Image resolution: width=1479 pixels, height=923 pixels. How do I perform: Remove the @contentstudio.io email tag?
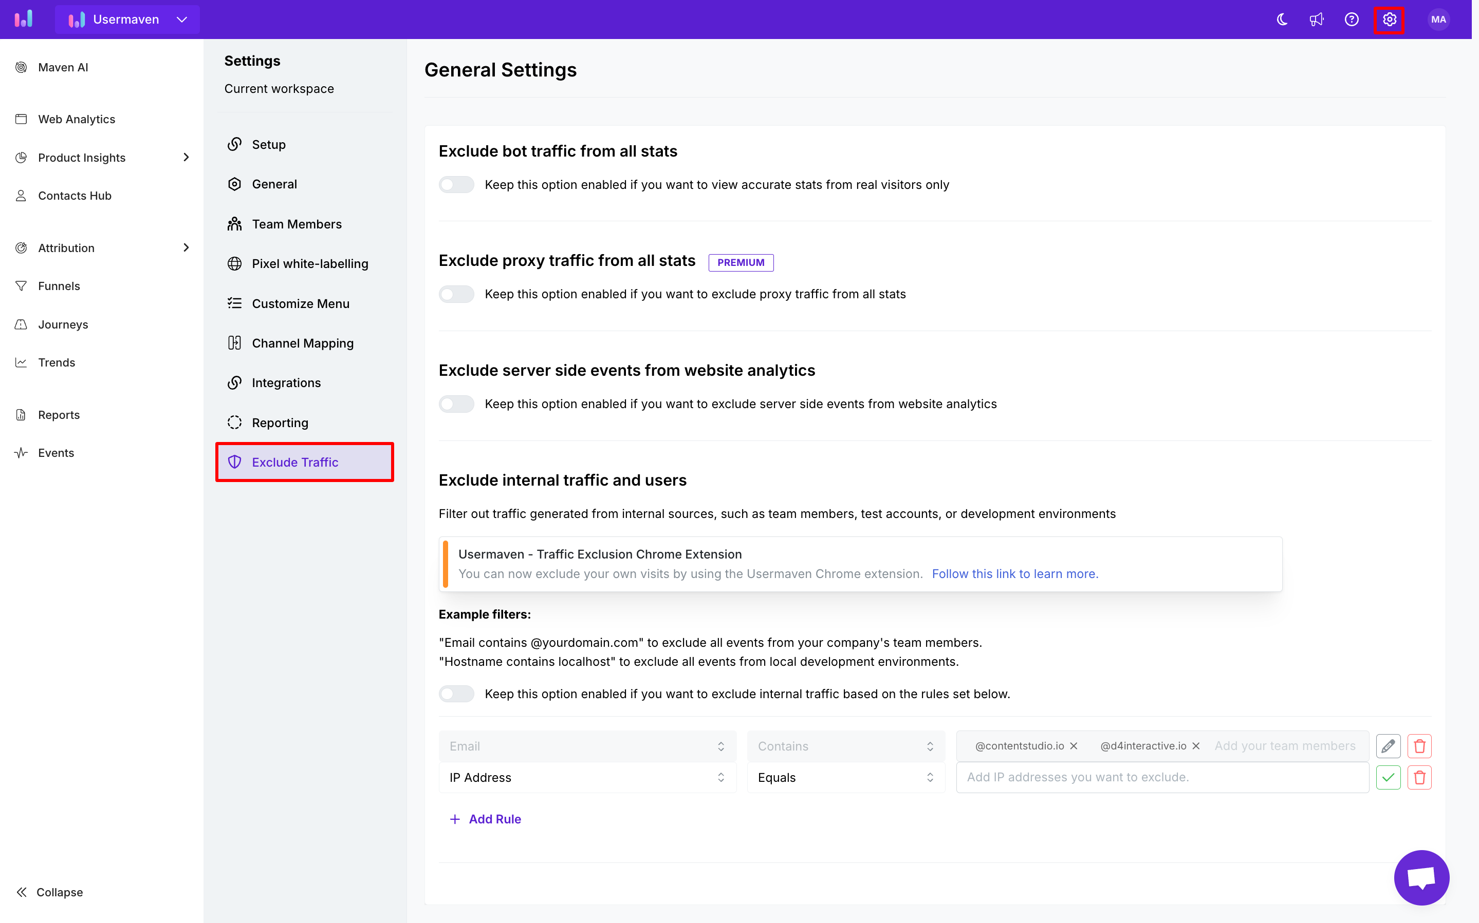pos(1074,746)
